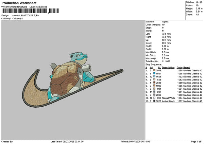Image resolution: width=204 pixels, height=144 pixels.
Task: Click the Stitches count 18197
Action: [199, 2]
